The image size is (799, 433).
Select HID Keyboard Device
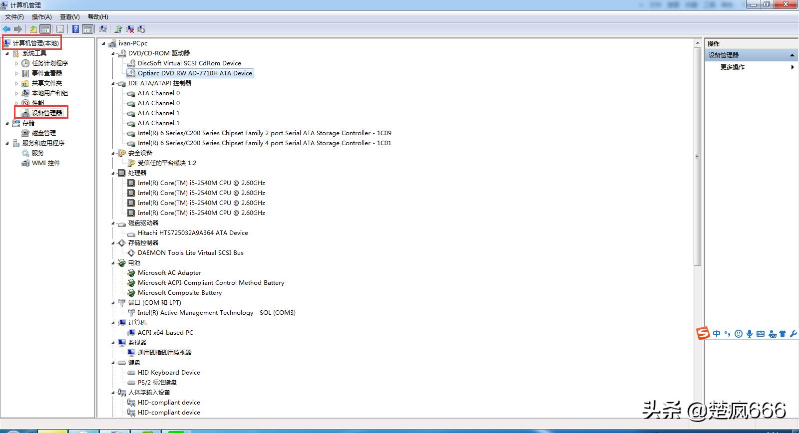tap(169, 373)
